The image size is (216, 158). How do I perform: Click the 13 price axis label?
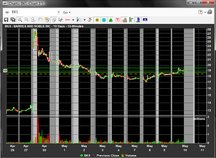tap(209, 111)
